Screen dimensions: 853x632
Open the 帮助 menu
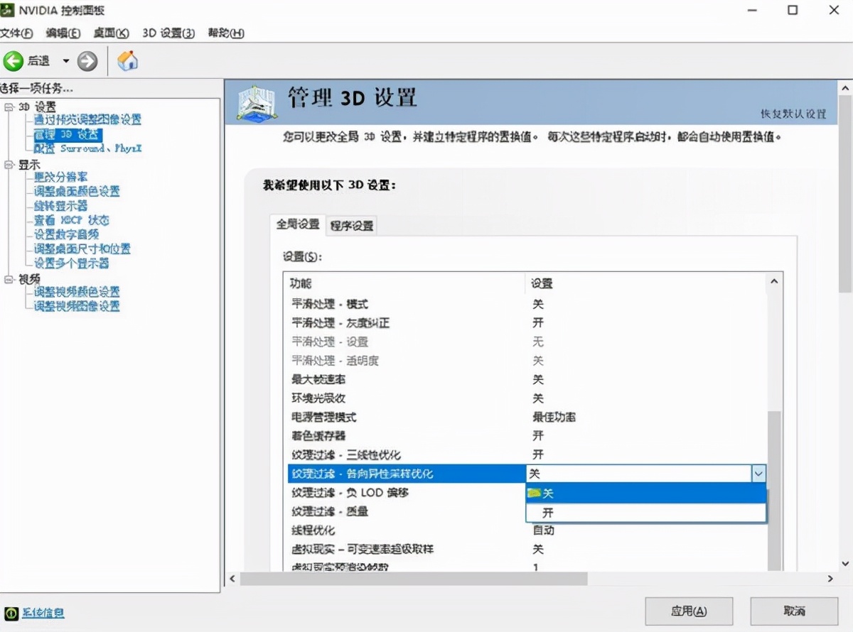(x=225, y=33)
